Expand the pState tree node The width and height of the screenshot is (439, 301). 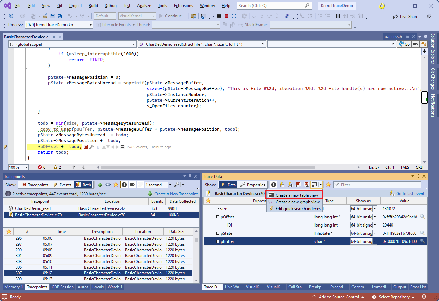[x=218, y=233]
